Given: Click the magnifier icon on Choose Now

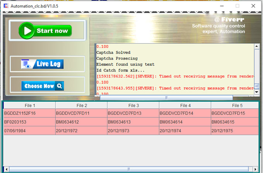Looking at the screenshot, I should pyautogui.click(x=60, y=86).
